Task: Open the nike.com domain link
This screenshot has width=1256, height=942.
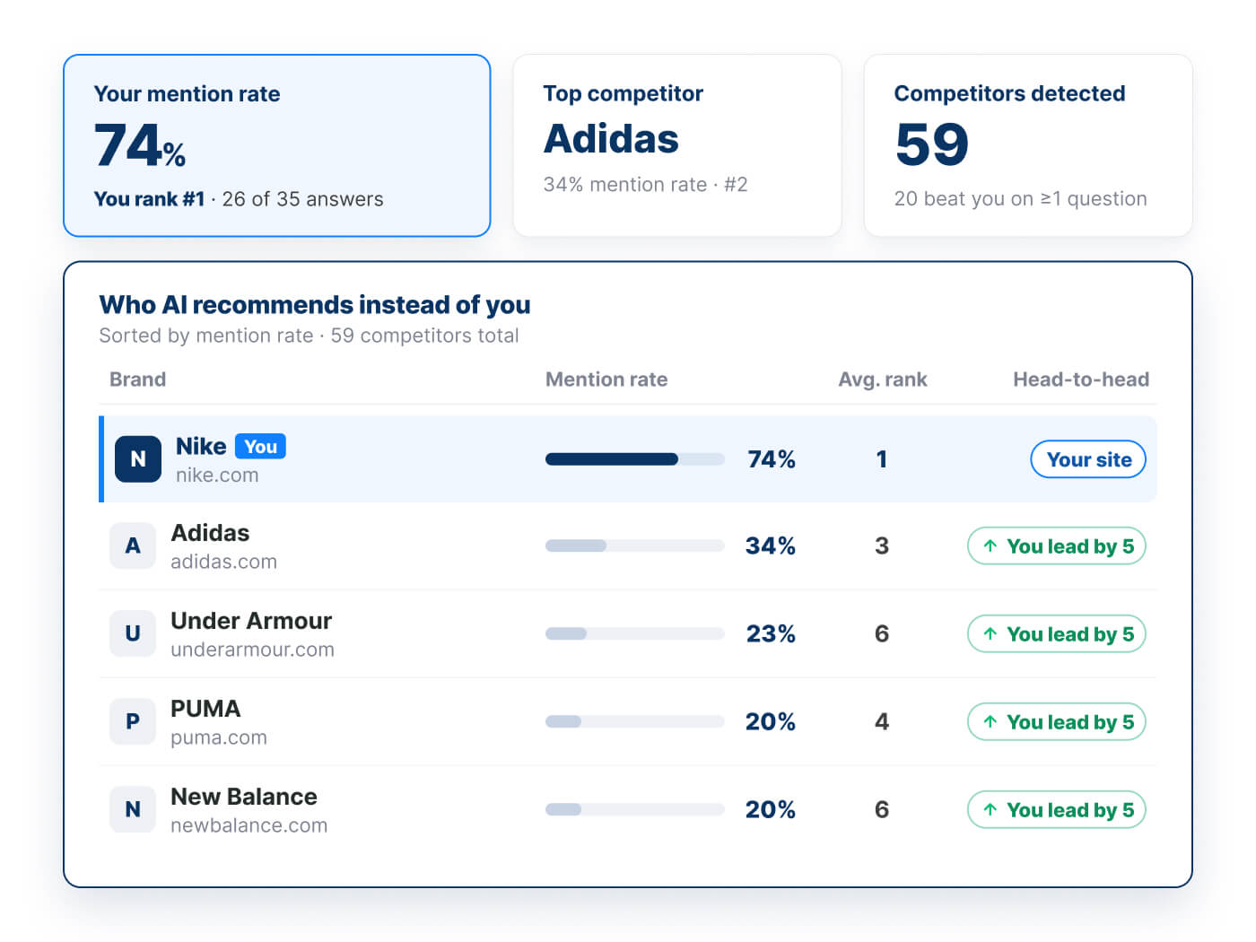Action: pyautogui.click(x=217, y=475)
